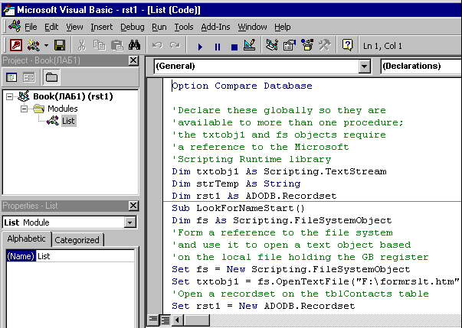This screenshot has height=328, width=462.
Task: Click the View Microsoft Access toolbar icon
Action: 15,46
